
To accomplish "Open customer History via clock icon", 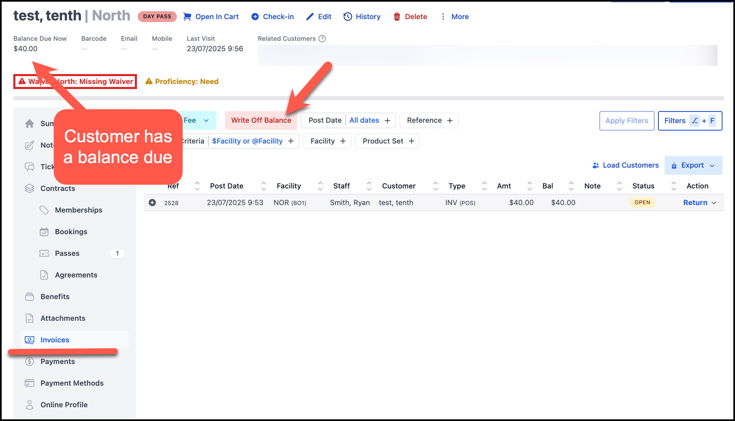I will pyautogui.click(x=348, y=17).
